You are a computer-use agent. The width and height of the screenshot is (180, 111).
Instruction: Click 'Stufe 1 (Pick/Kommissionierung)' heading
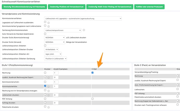tap(17, 65)
